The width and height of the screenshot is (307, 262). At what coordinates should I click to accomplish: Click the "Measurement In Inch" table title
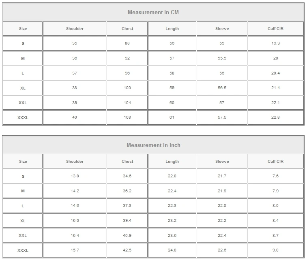coord(153,145)
